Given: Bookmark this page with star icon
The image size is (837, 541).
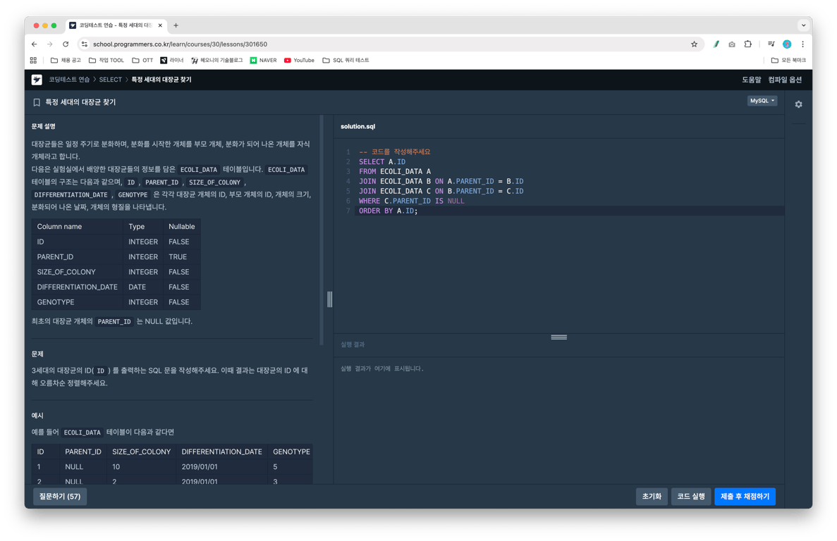Looking at the screenshot, I should [694, 44].
